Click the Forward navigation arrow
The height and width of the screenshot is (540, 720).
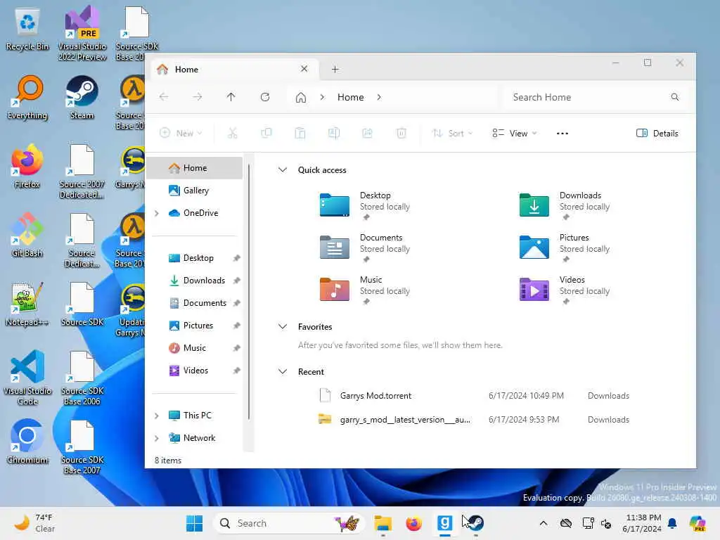click(198, 97)
